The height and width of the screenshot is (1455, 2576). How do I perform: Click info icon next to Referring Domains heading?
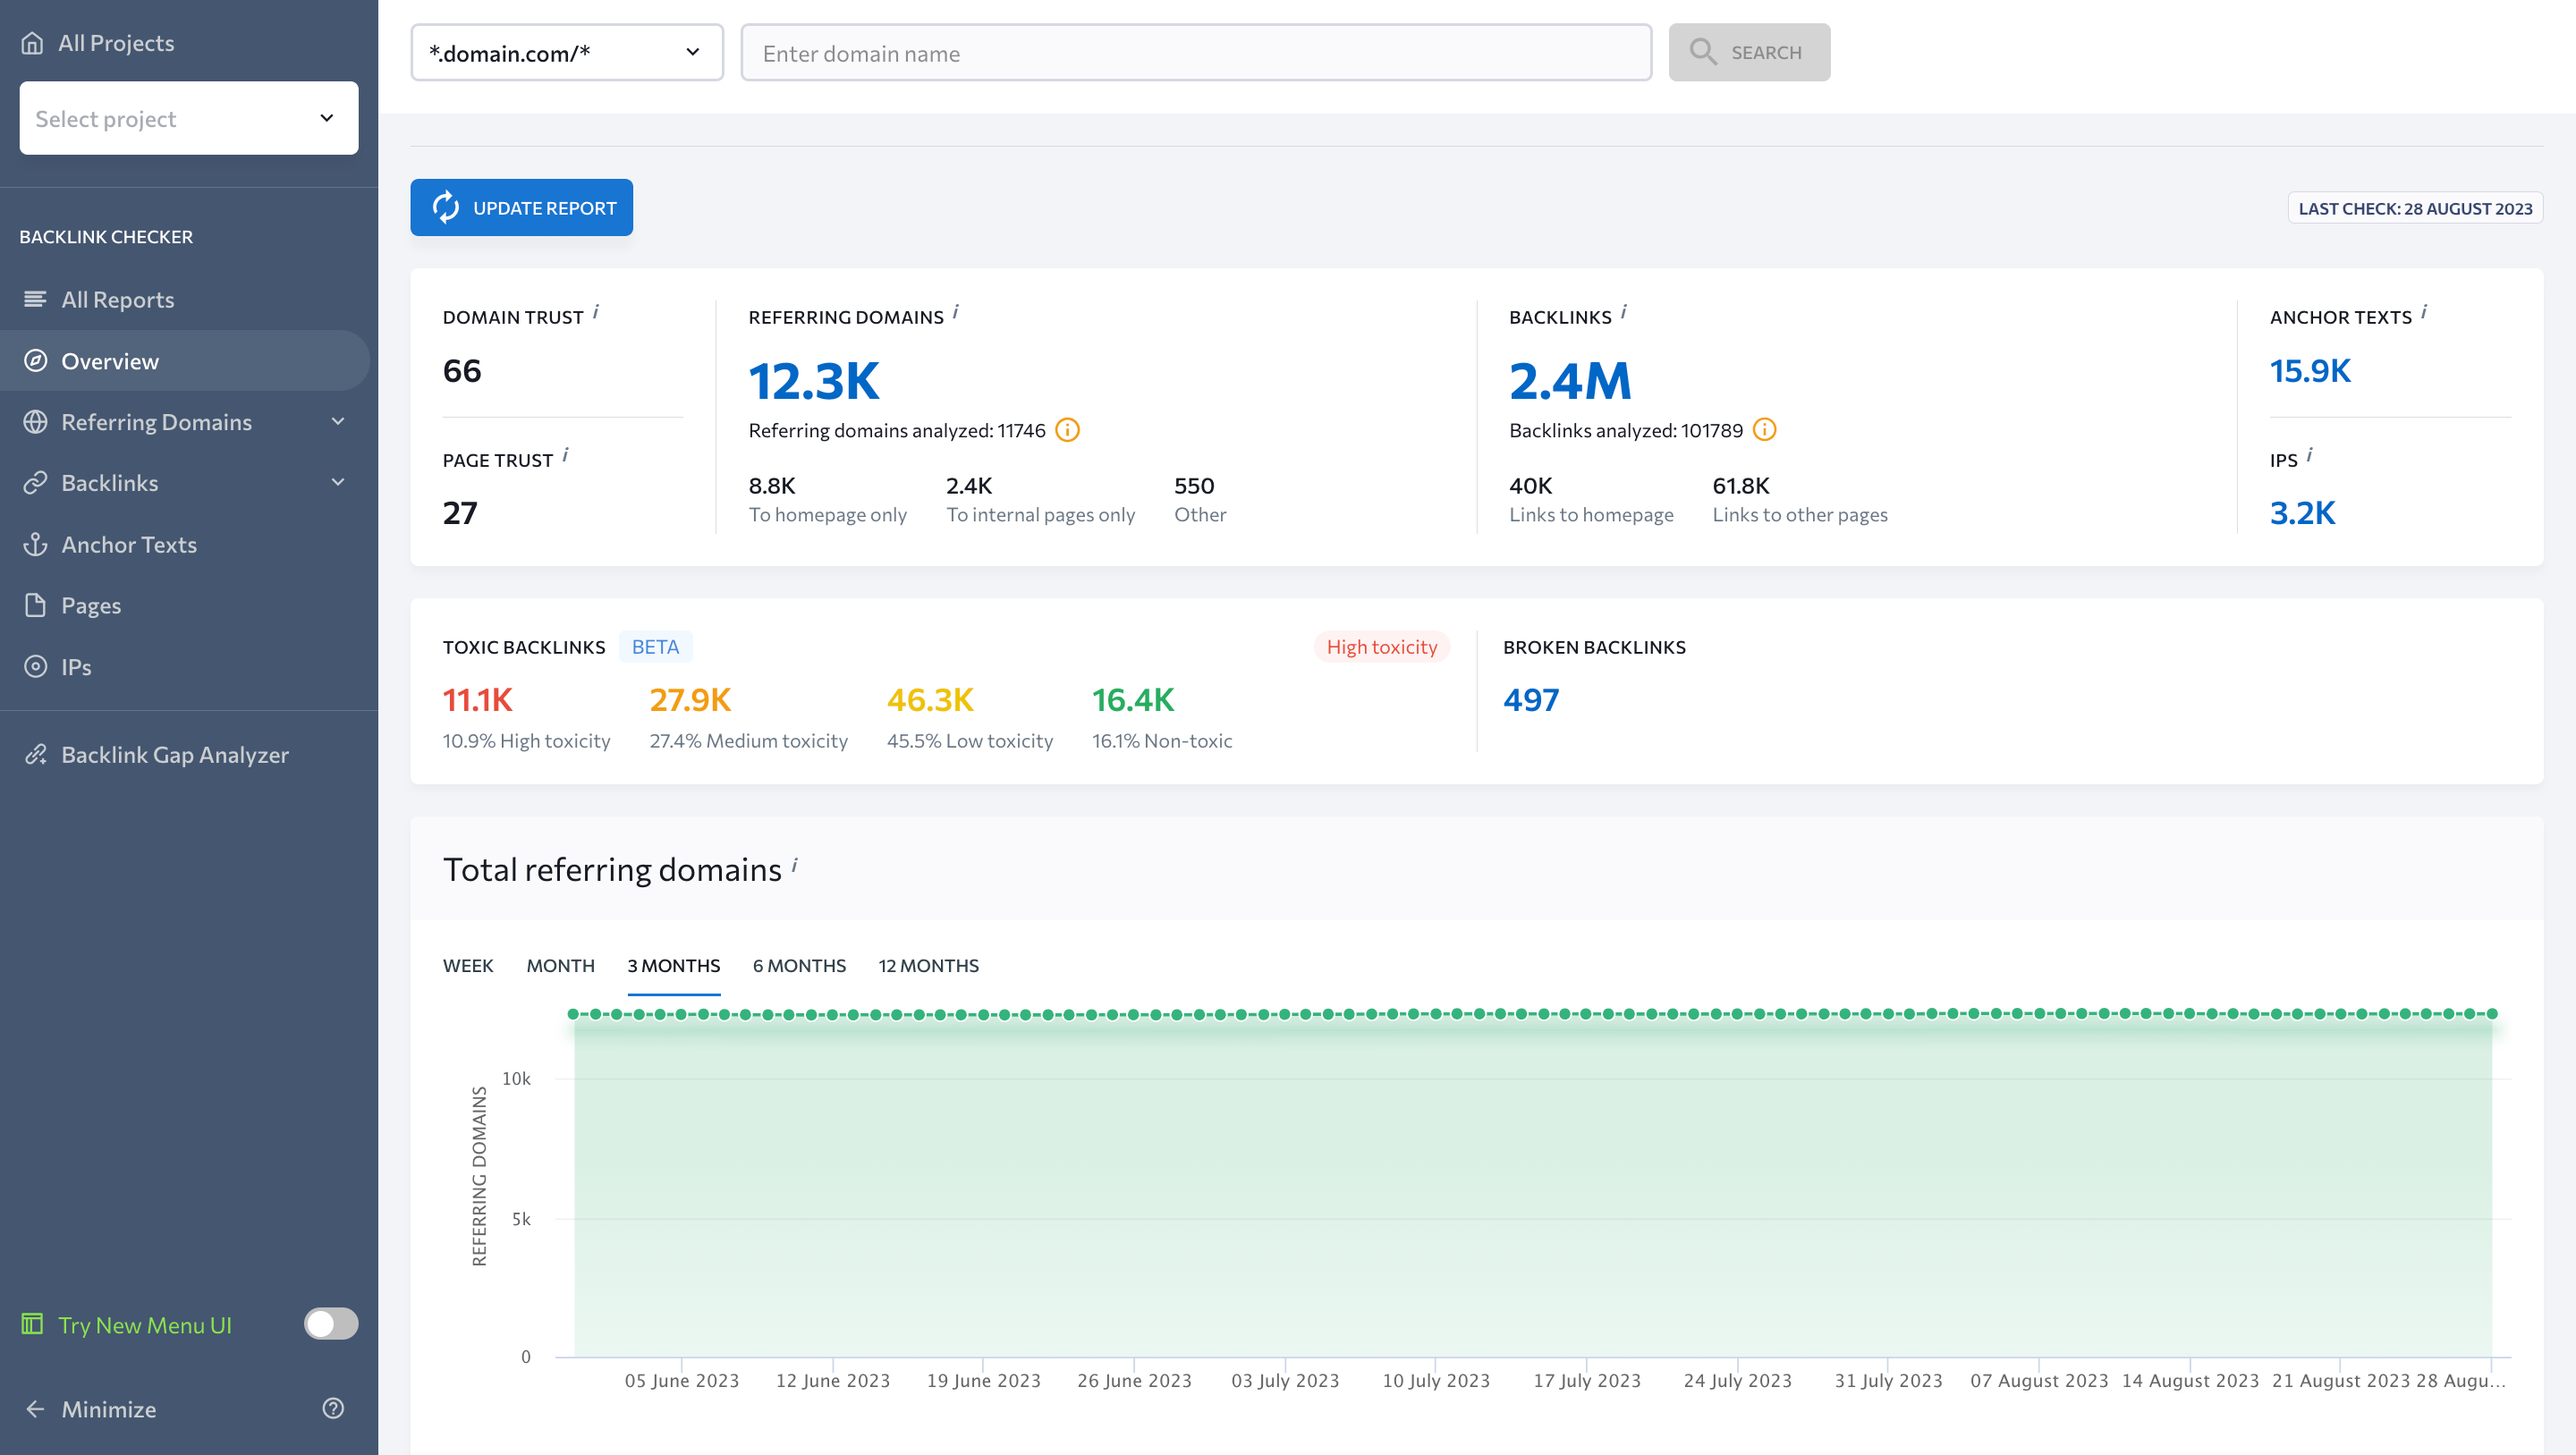click(x=956, y=312)
